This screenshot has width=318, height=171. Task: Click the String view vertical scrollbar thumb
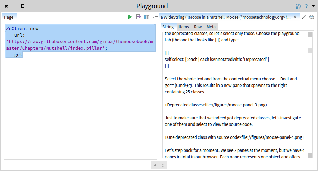coord(310,50)
